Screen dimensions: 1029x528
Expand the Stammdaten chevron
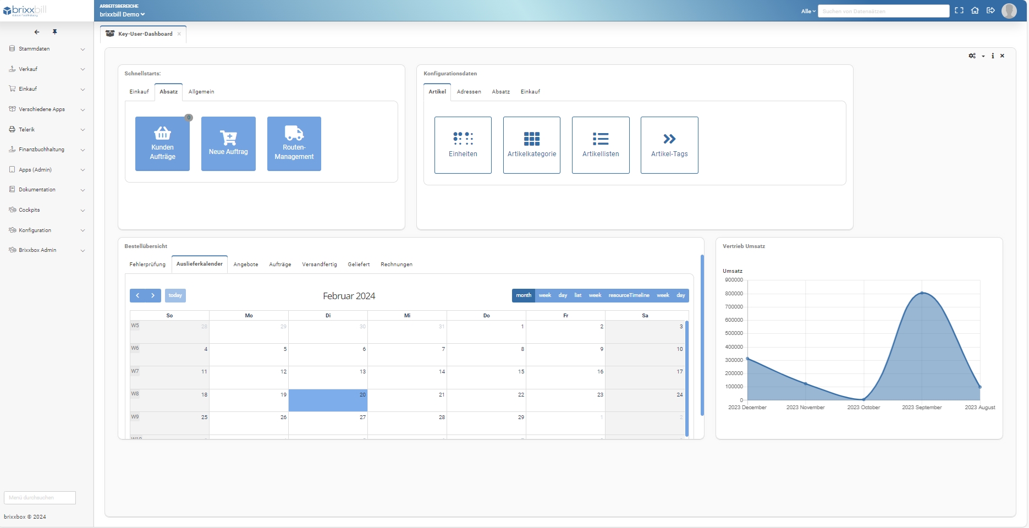(82, 49)
